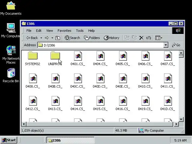Click the Delete X toolbar icon
This screenshot has width=192, height=144.
[141, 38]
